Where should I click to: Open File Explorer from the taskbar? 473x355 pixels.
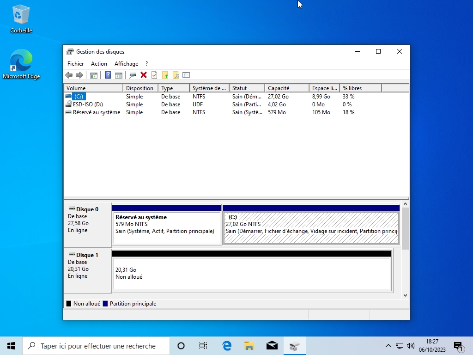[249, 346]
